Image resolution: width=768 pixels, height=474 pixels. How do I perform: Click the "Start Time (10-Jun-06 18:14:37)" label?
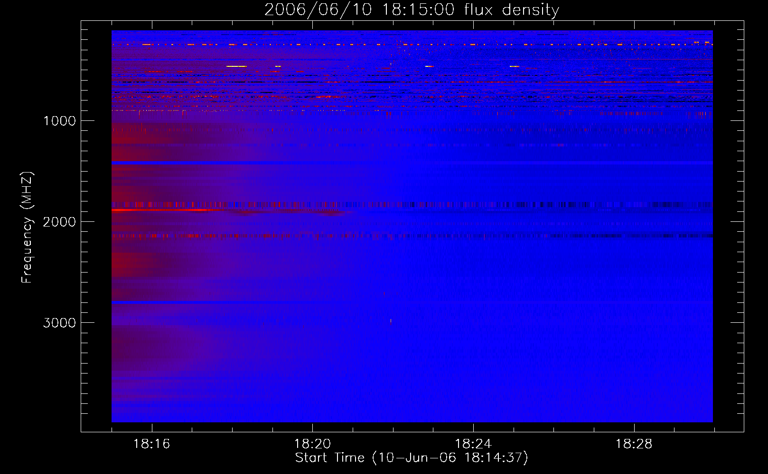(412, 458)
